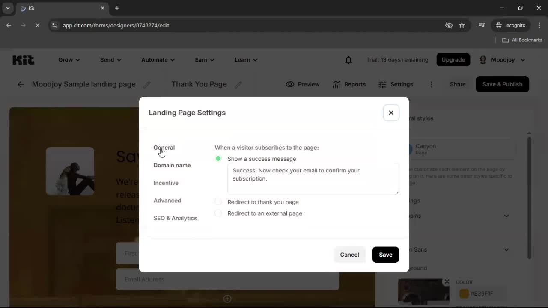Image resolution: width=548 pixels, height=308 pixels.
Task: Click the Kit logo
Action: click(x=23, y=59)
